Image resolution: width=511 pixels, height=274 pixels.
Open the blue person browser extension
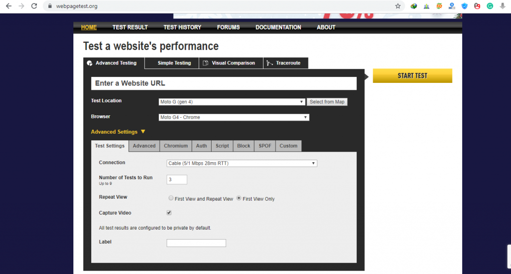coord(452,6)
